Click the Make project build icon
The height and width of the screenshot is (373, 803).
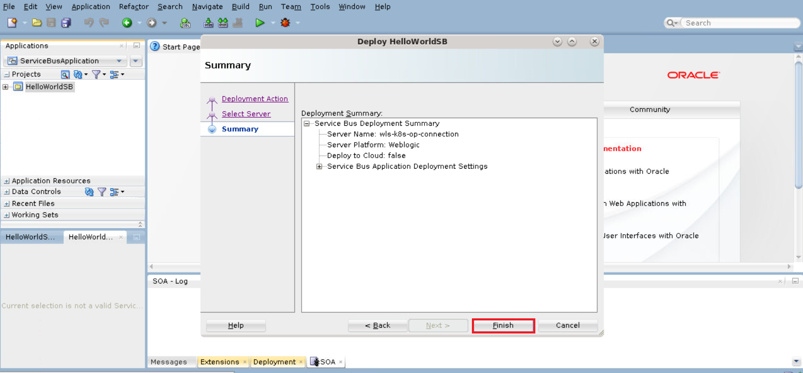[208, 23]
